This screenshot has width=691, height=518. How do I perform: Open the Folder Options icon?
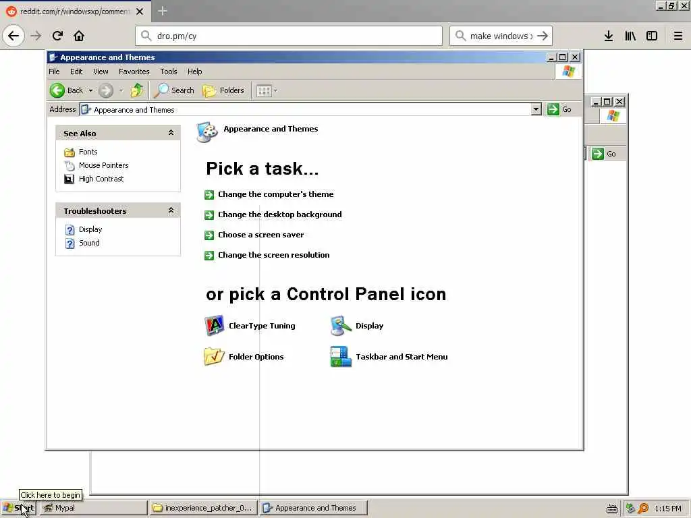pyautogui.click(x=214, y=357)
